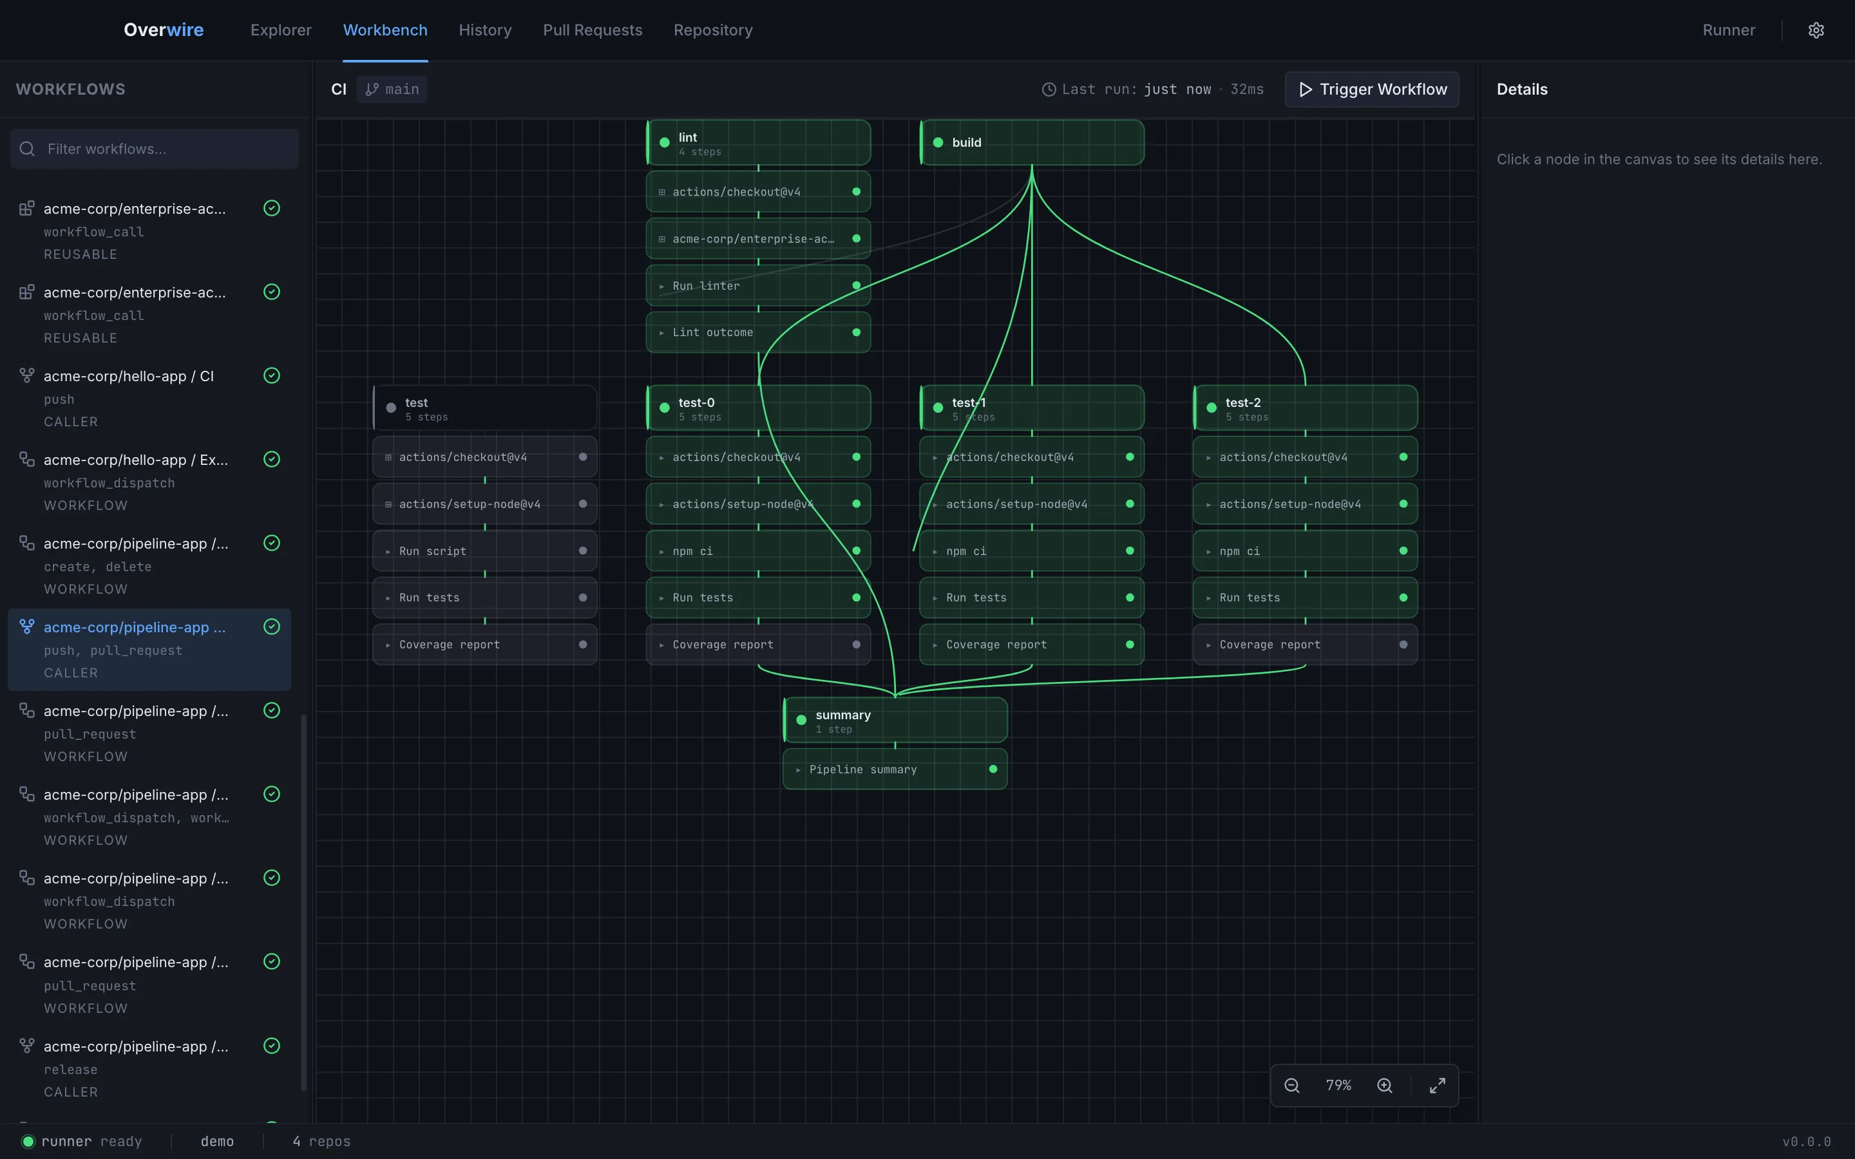Click the workflow icon for the hello-app / Ex... row
Screen dimensions: 1855x1159
(27, 459)
